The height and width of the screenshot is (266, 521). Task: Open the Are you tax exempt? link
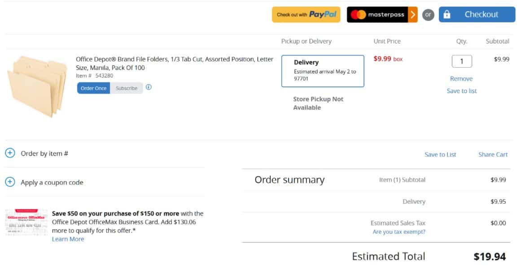pos(398,232)
